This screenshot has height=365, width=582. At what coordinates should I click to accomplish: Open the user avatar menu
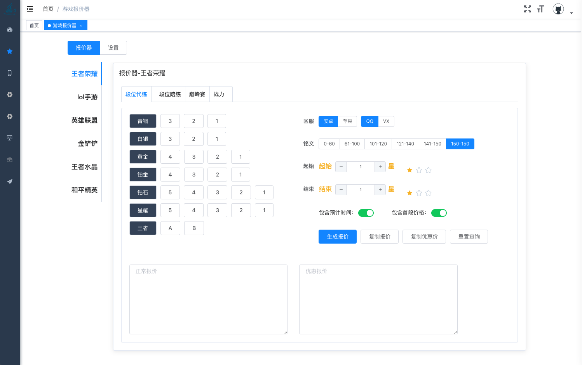[558, 9]
